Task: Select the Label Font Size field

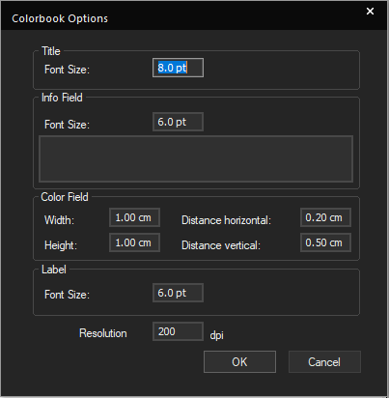Action: (x=178, y=293)
